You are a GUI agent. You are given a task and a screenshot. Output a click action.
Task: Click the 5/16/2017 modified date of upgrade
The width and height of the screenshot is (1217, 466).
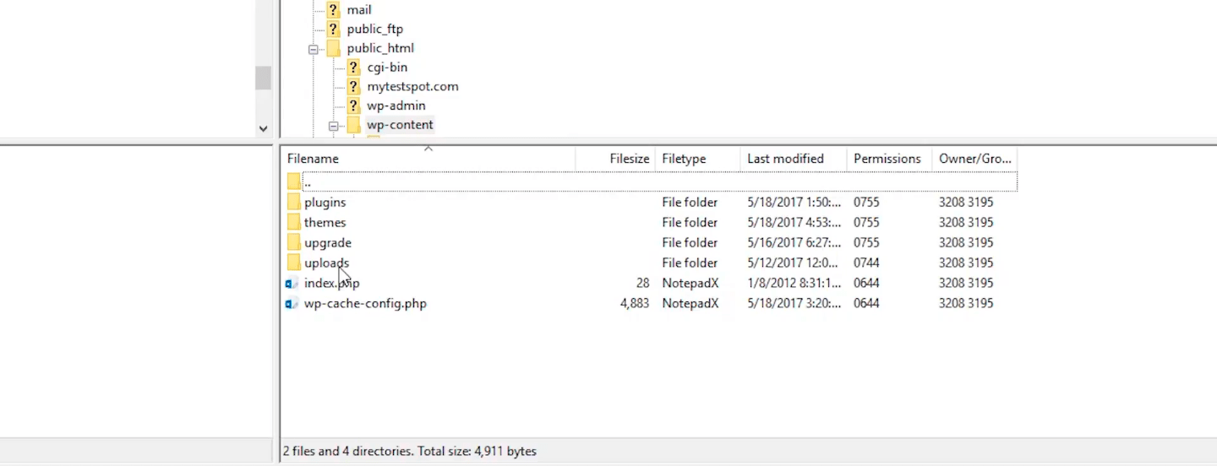click(794, 243)
